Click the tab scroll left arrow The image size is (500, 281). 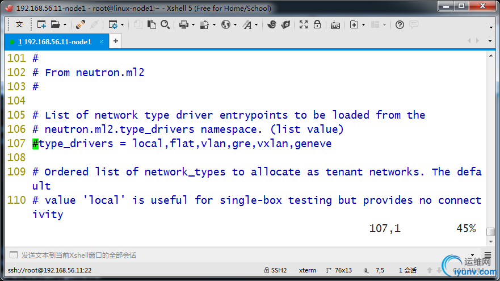click(469, 40)
